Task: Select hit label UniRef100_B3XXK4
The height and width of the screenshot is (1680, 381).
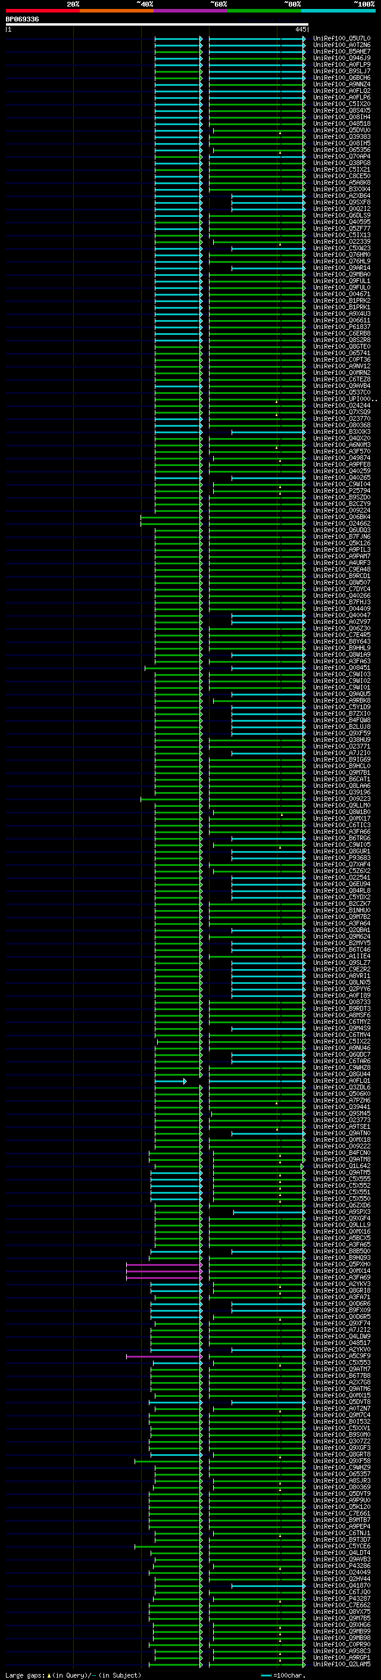Action: coord(341,189)
